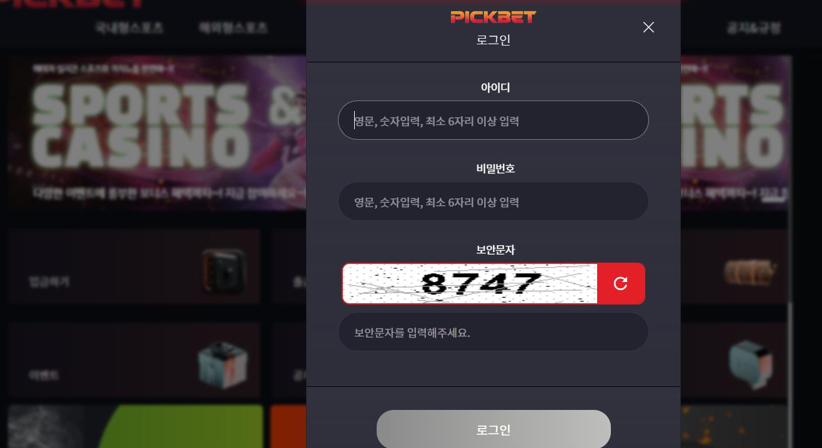Submit with the 로그인 button

click(493, 429)
